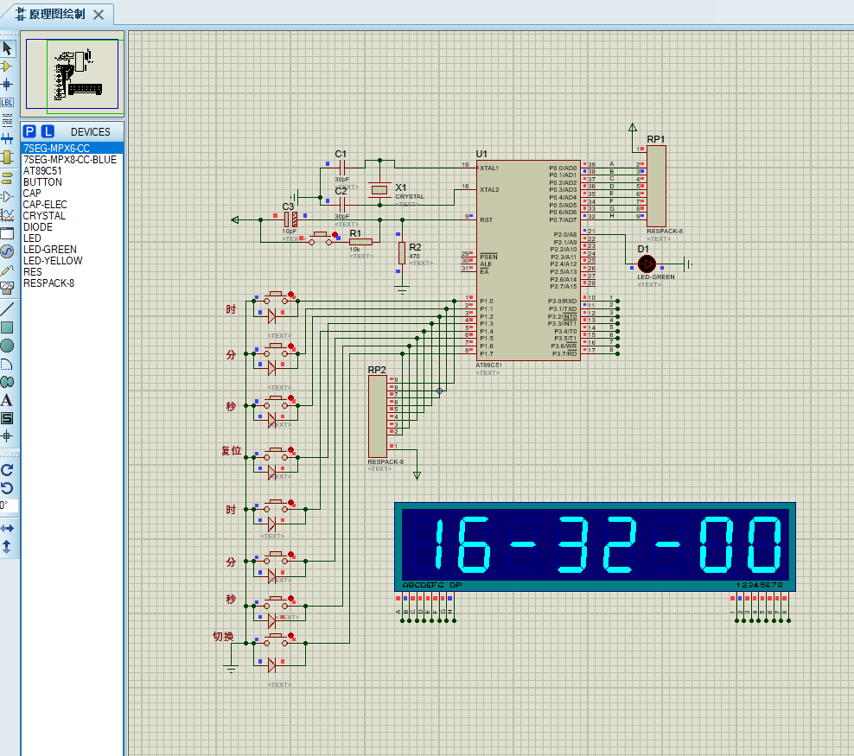Select the 2D graphics line tool
Screen dimensions: 854x756
pos(7,309)
